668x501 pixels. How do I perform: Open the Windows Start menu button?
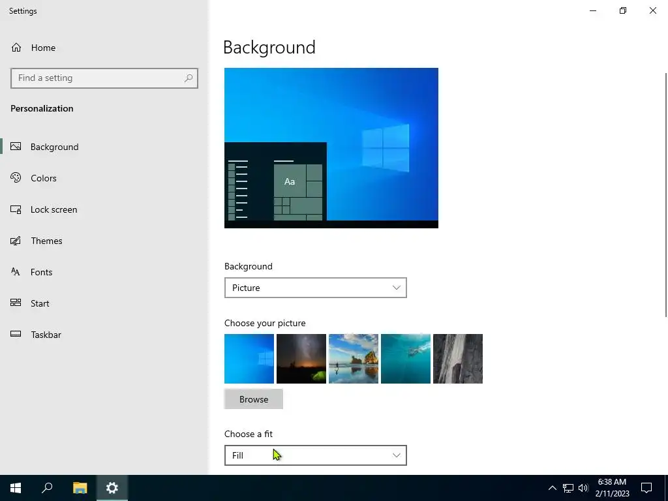16,488
